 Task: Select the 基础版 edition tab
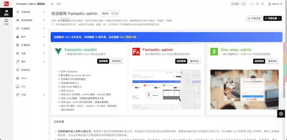(105, 14)
